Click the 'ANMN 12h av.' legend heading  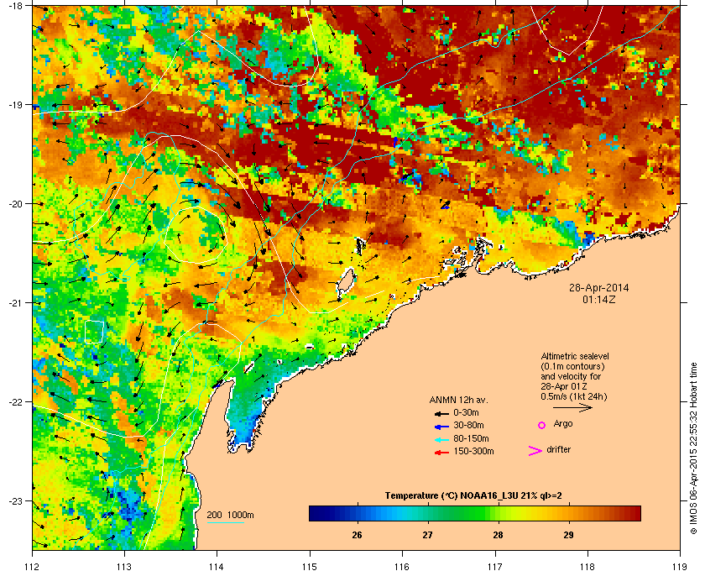point(458,400)
